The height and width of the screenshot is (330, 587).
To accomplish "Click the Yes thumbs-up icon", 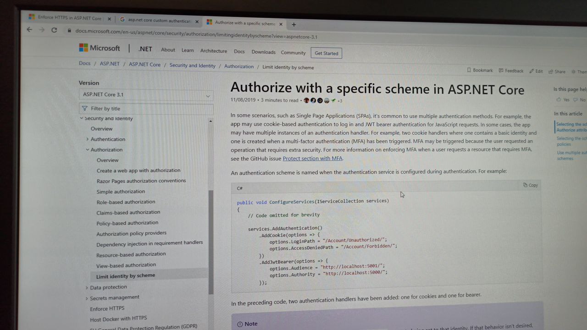I will tap(559, 99).
